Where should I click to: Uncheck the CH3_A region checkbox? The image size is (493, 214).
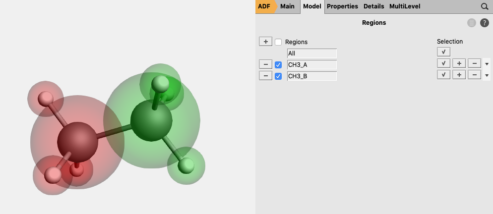(x=278, y=65)
